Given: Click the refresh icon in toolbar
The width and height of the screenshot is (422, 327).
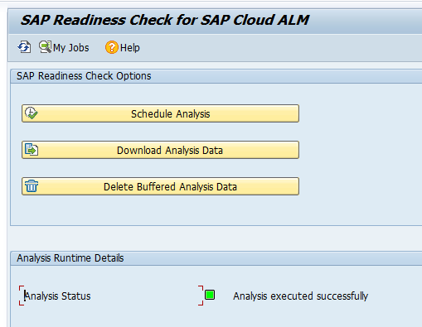Looking at the screenshot, I should click(x=24, y=47).
